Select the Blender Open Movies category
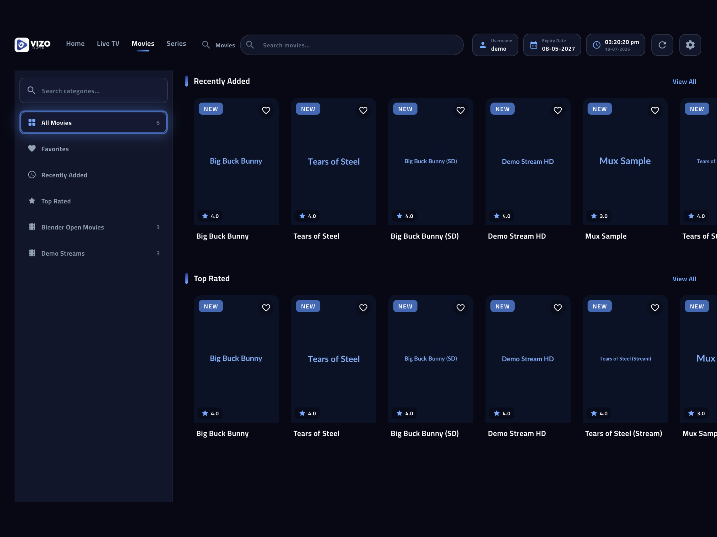717x537 pixels. point(94,227)
